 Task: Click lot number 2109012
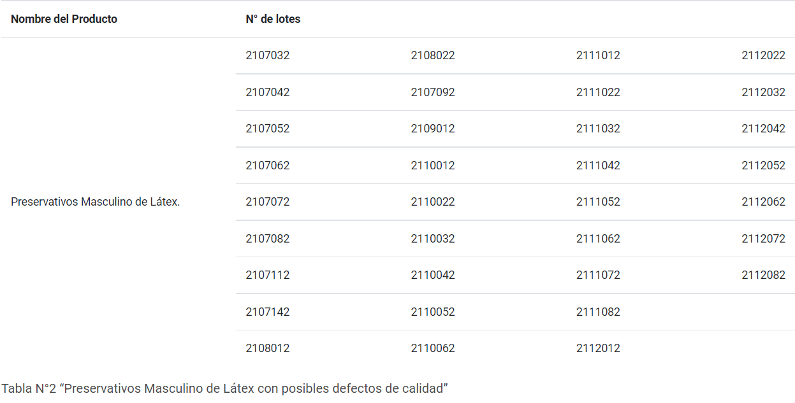point(433,129)
